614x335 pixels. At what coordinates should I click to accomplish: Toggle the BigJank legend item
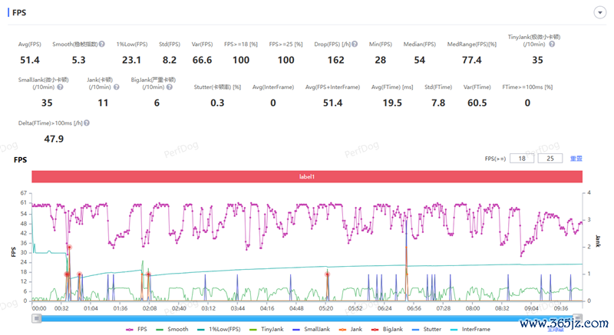coord(387,330)
